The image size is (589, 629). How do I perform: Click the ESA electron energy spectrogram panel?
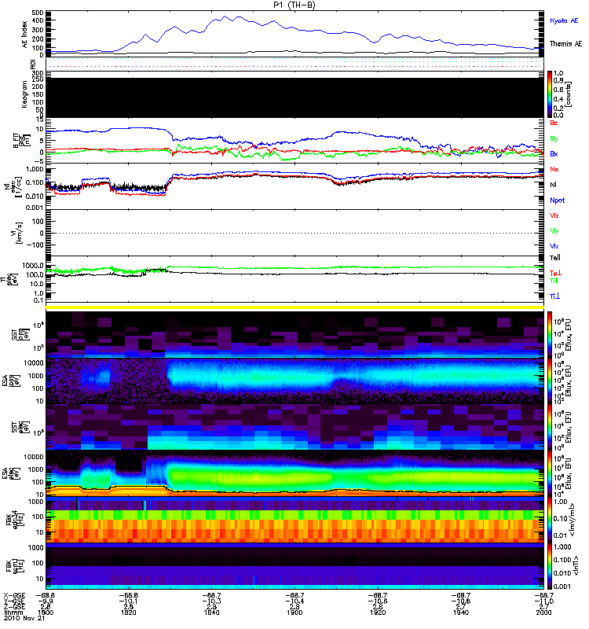coord(295,473)
